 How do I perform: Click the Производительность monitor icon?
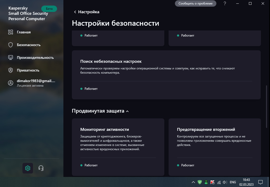[x=11, y=57]
